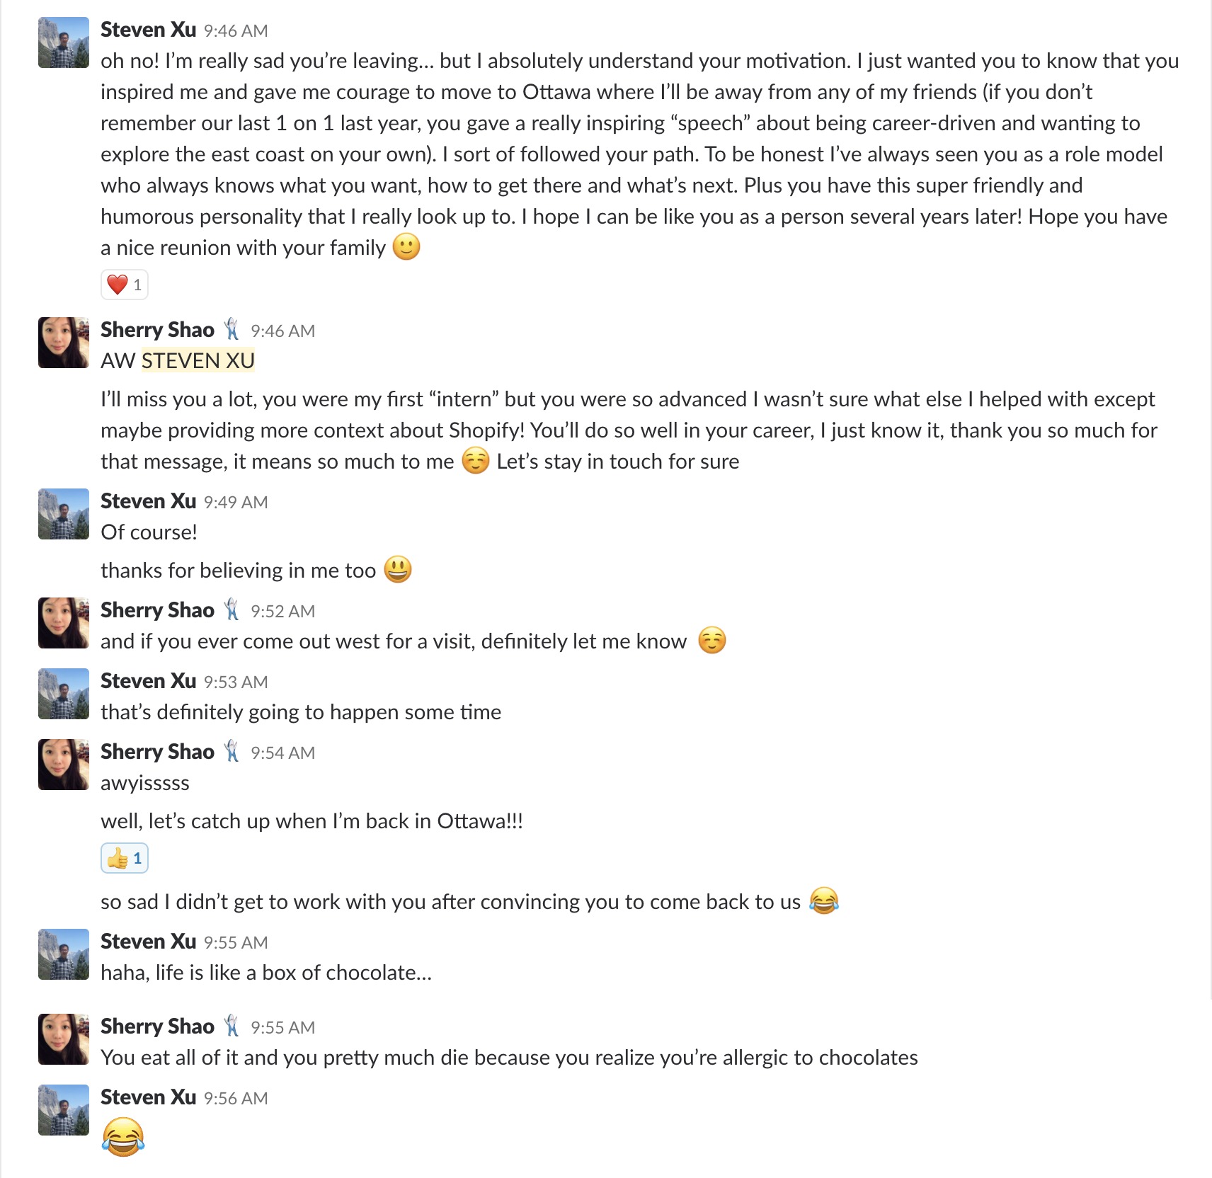The image size is (1212, 1178).
Task: Click the 9:49 AM timestamp
Action: tap(236, 503)
